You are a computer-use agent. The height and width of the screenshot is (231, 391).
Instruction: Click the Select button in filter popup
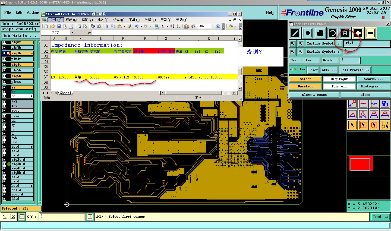coord(305,79)
